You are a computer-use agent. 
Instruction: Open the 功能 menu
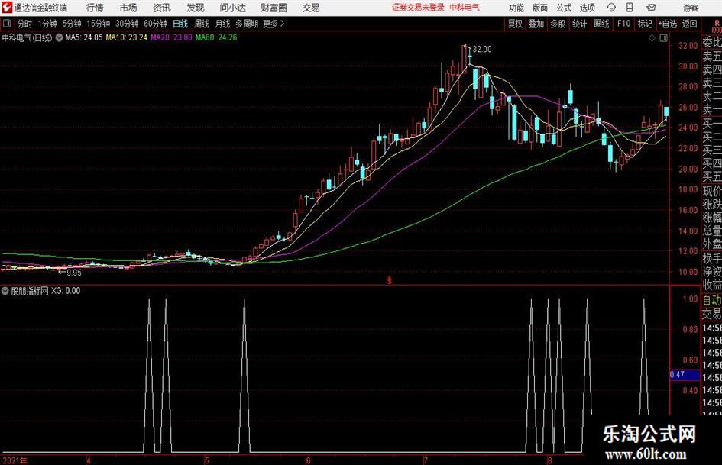[x=516, y=8]
